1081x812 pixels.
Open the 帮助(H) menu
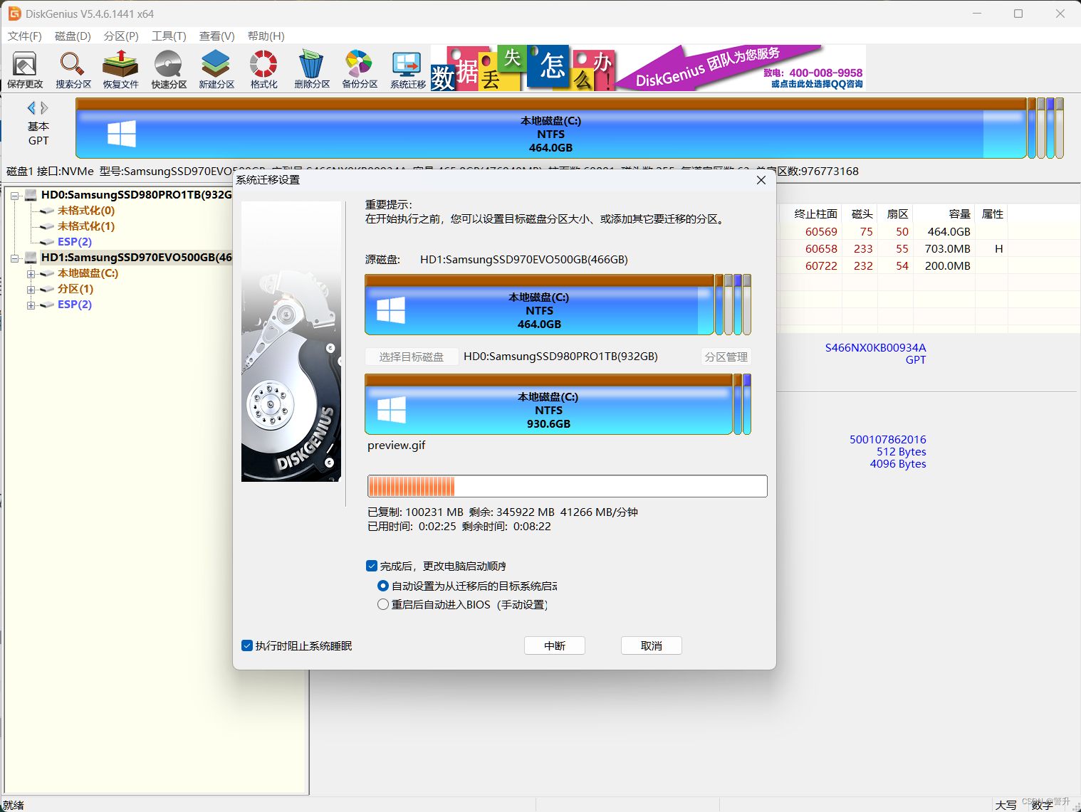pos(266,36)
